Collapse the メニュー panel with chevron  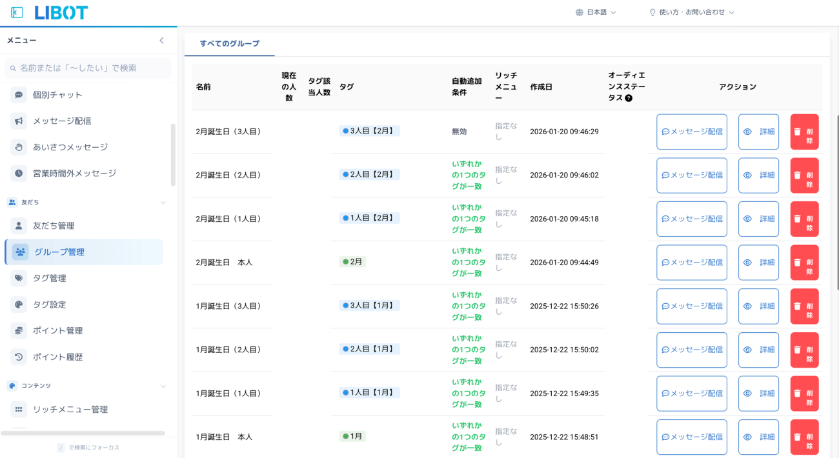pyautogui.click(x=161, y=41)
